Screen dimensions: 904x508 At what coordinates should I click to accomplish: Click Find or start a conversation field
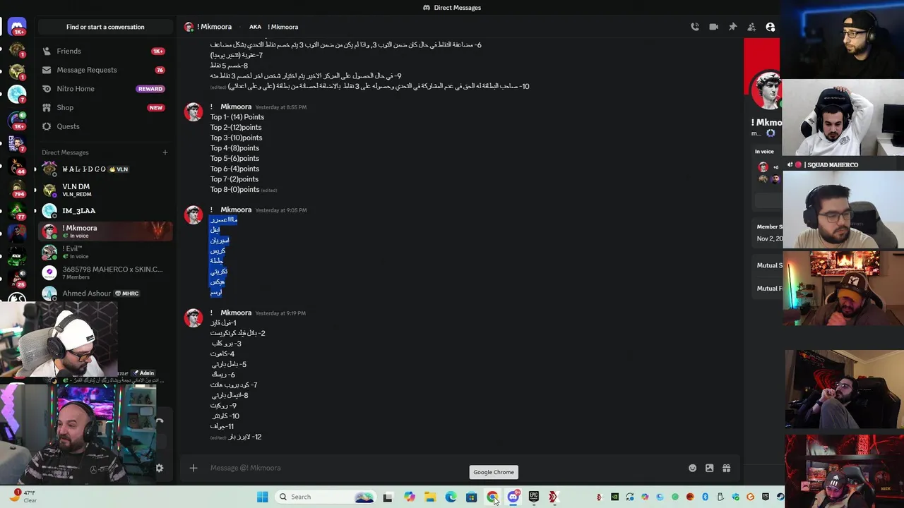click(x=105, y=27)
